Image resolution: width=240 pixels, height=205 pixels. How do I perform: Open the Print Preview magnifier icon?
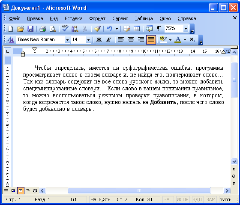coord(53,29)
